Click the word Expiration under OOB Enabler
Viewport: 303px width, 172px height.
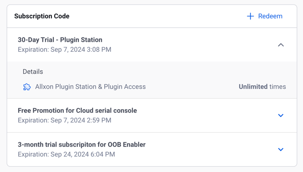click(33, 154)
